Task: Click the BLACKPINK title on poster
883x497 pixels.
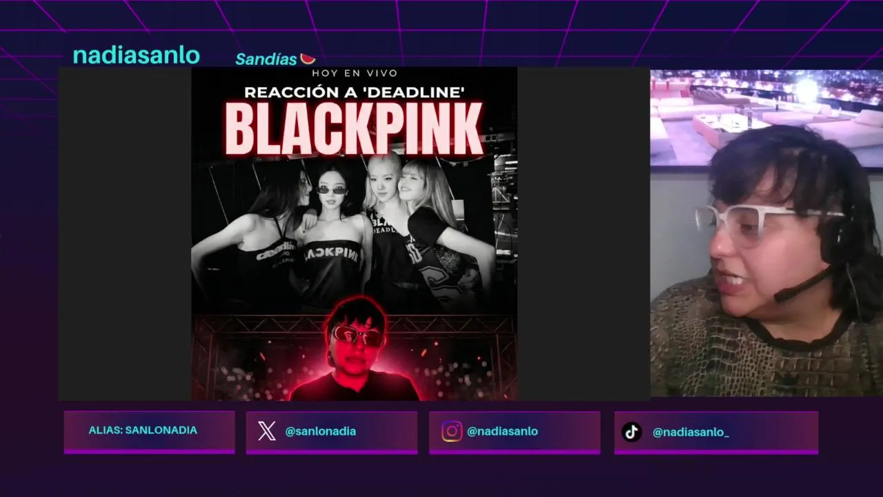Action: click(355, 130)
